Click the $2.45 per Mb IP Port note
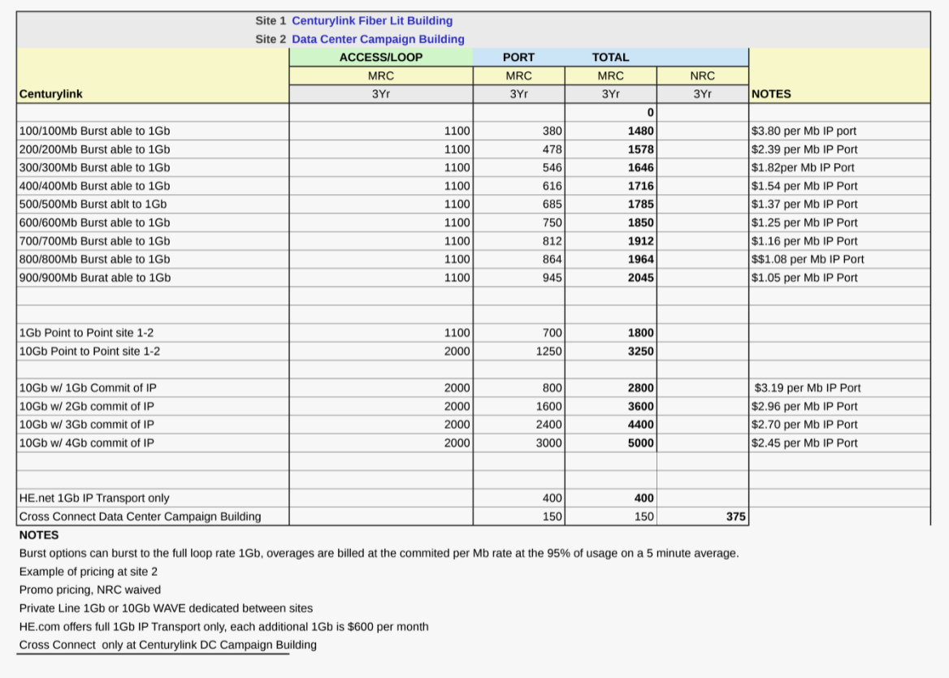 (804, 443)
